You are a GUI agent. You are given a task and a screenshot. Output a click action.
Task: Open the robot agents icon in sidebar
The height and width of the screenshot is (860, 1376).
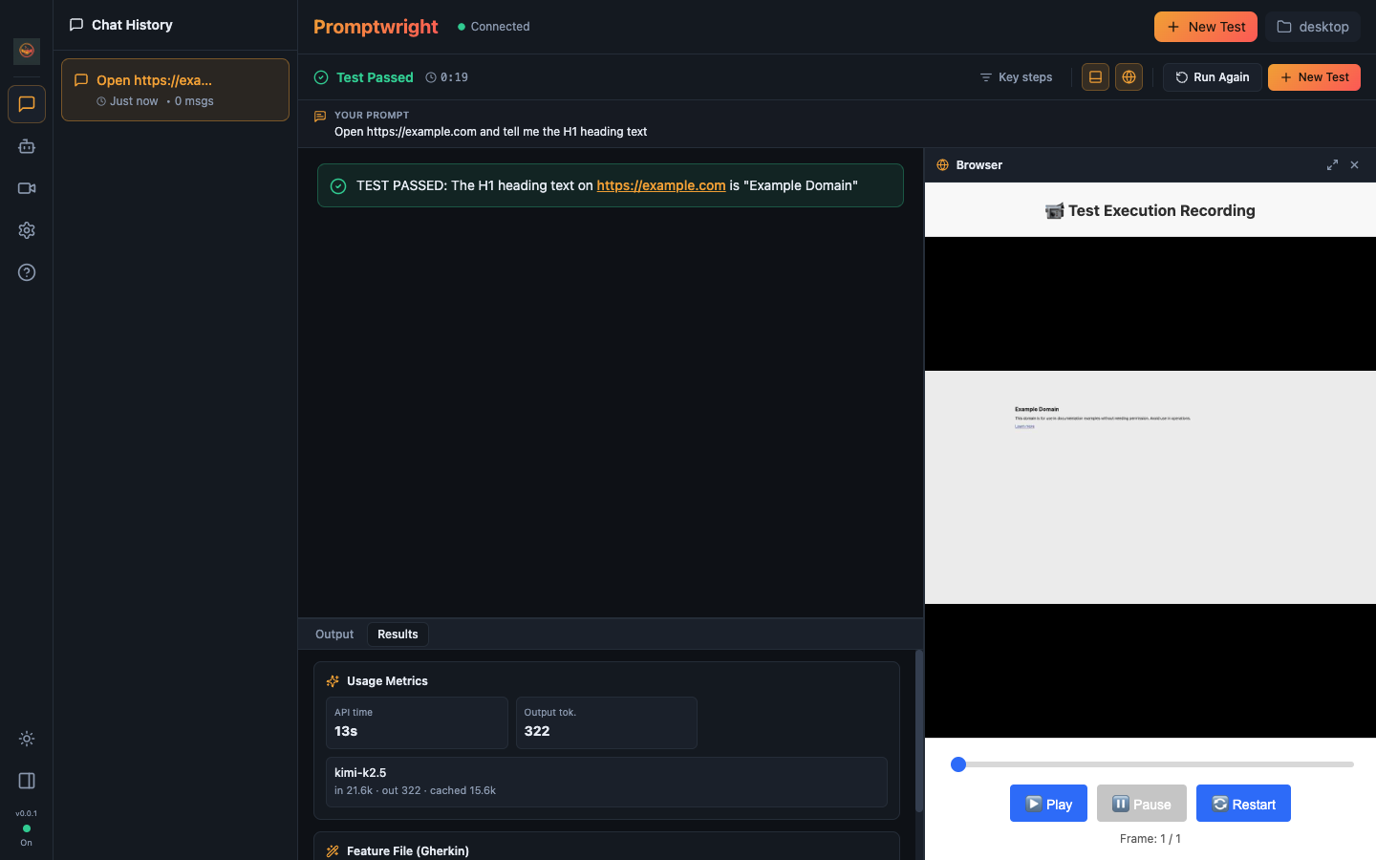coord(27,146)
